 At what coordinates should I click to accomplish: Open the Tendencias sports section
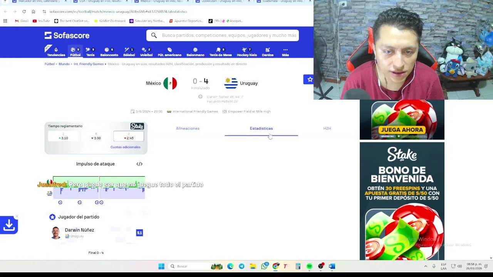coord(56,52)
